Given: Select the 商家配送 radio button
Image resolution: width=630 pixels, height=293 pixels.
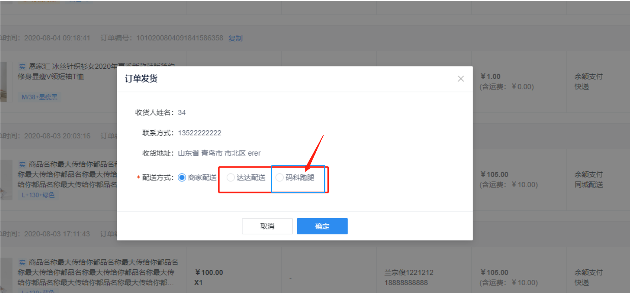Looking at the screenshot, I should (182, 178).
